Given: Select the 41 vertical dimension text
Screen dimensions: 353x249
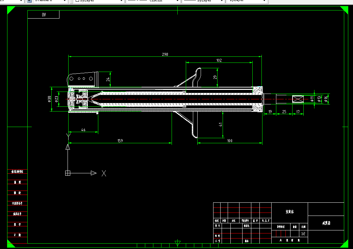Looking at the screenshot, I should [221, 124].
